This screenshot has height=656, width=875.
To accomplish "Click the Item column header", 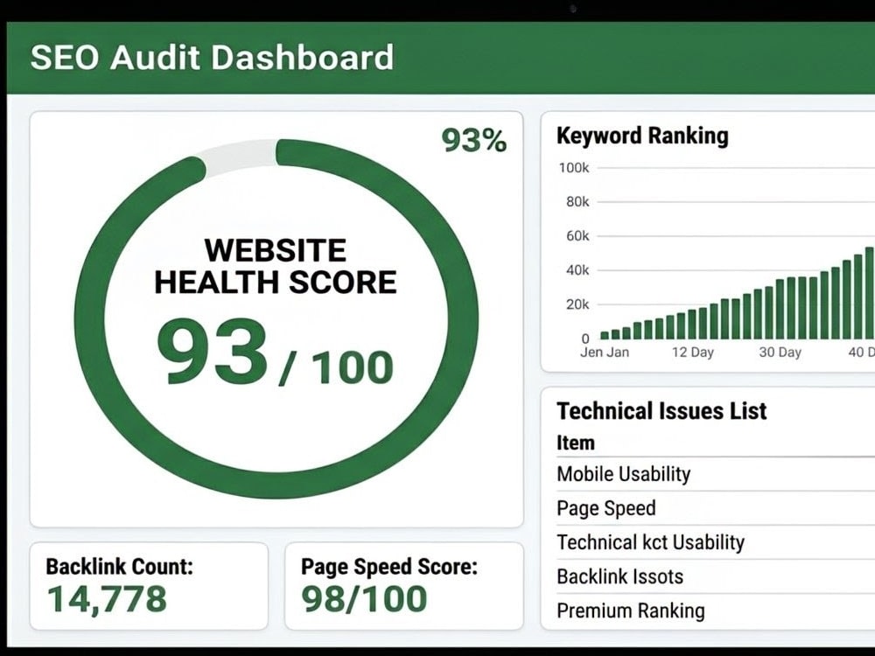I will click(576, 443).
